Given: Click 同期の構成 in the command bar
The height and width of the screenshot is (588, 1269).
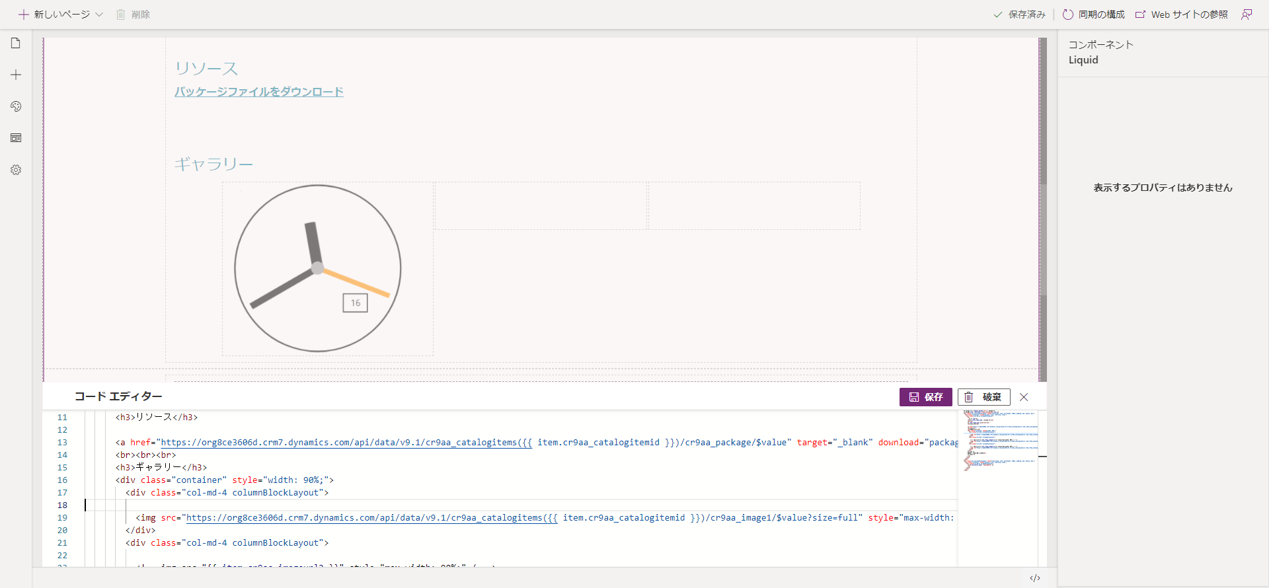Looking at the screenshot, I should (x=1094, y=15).
